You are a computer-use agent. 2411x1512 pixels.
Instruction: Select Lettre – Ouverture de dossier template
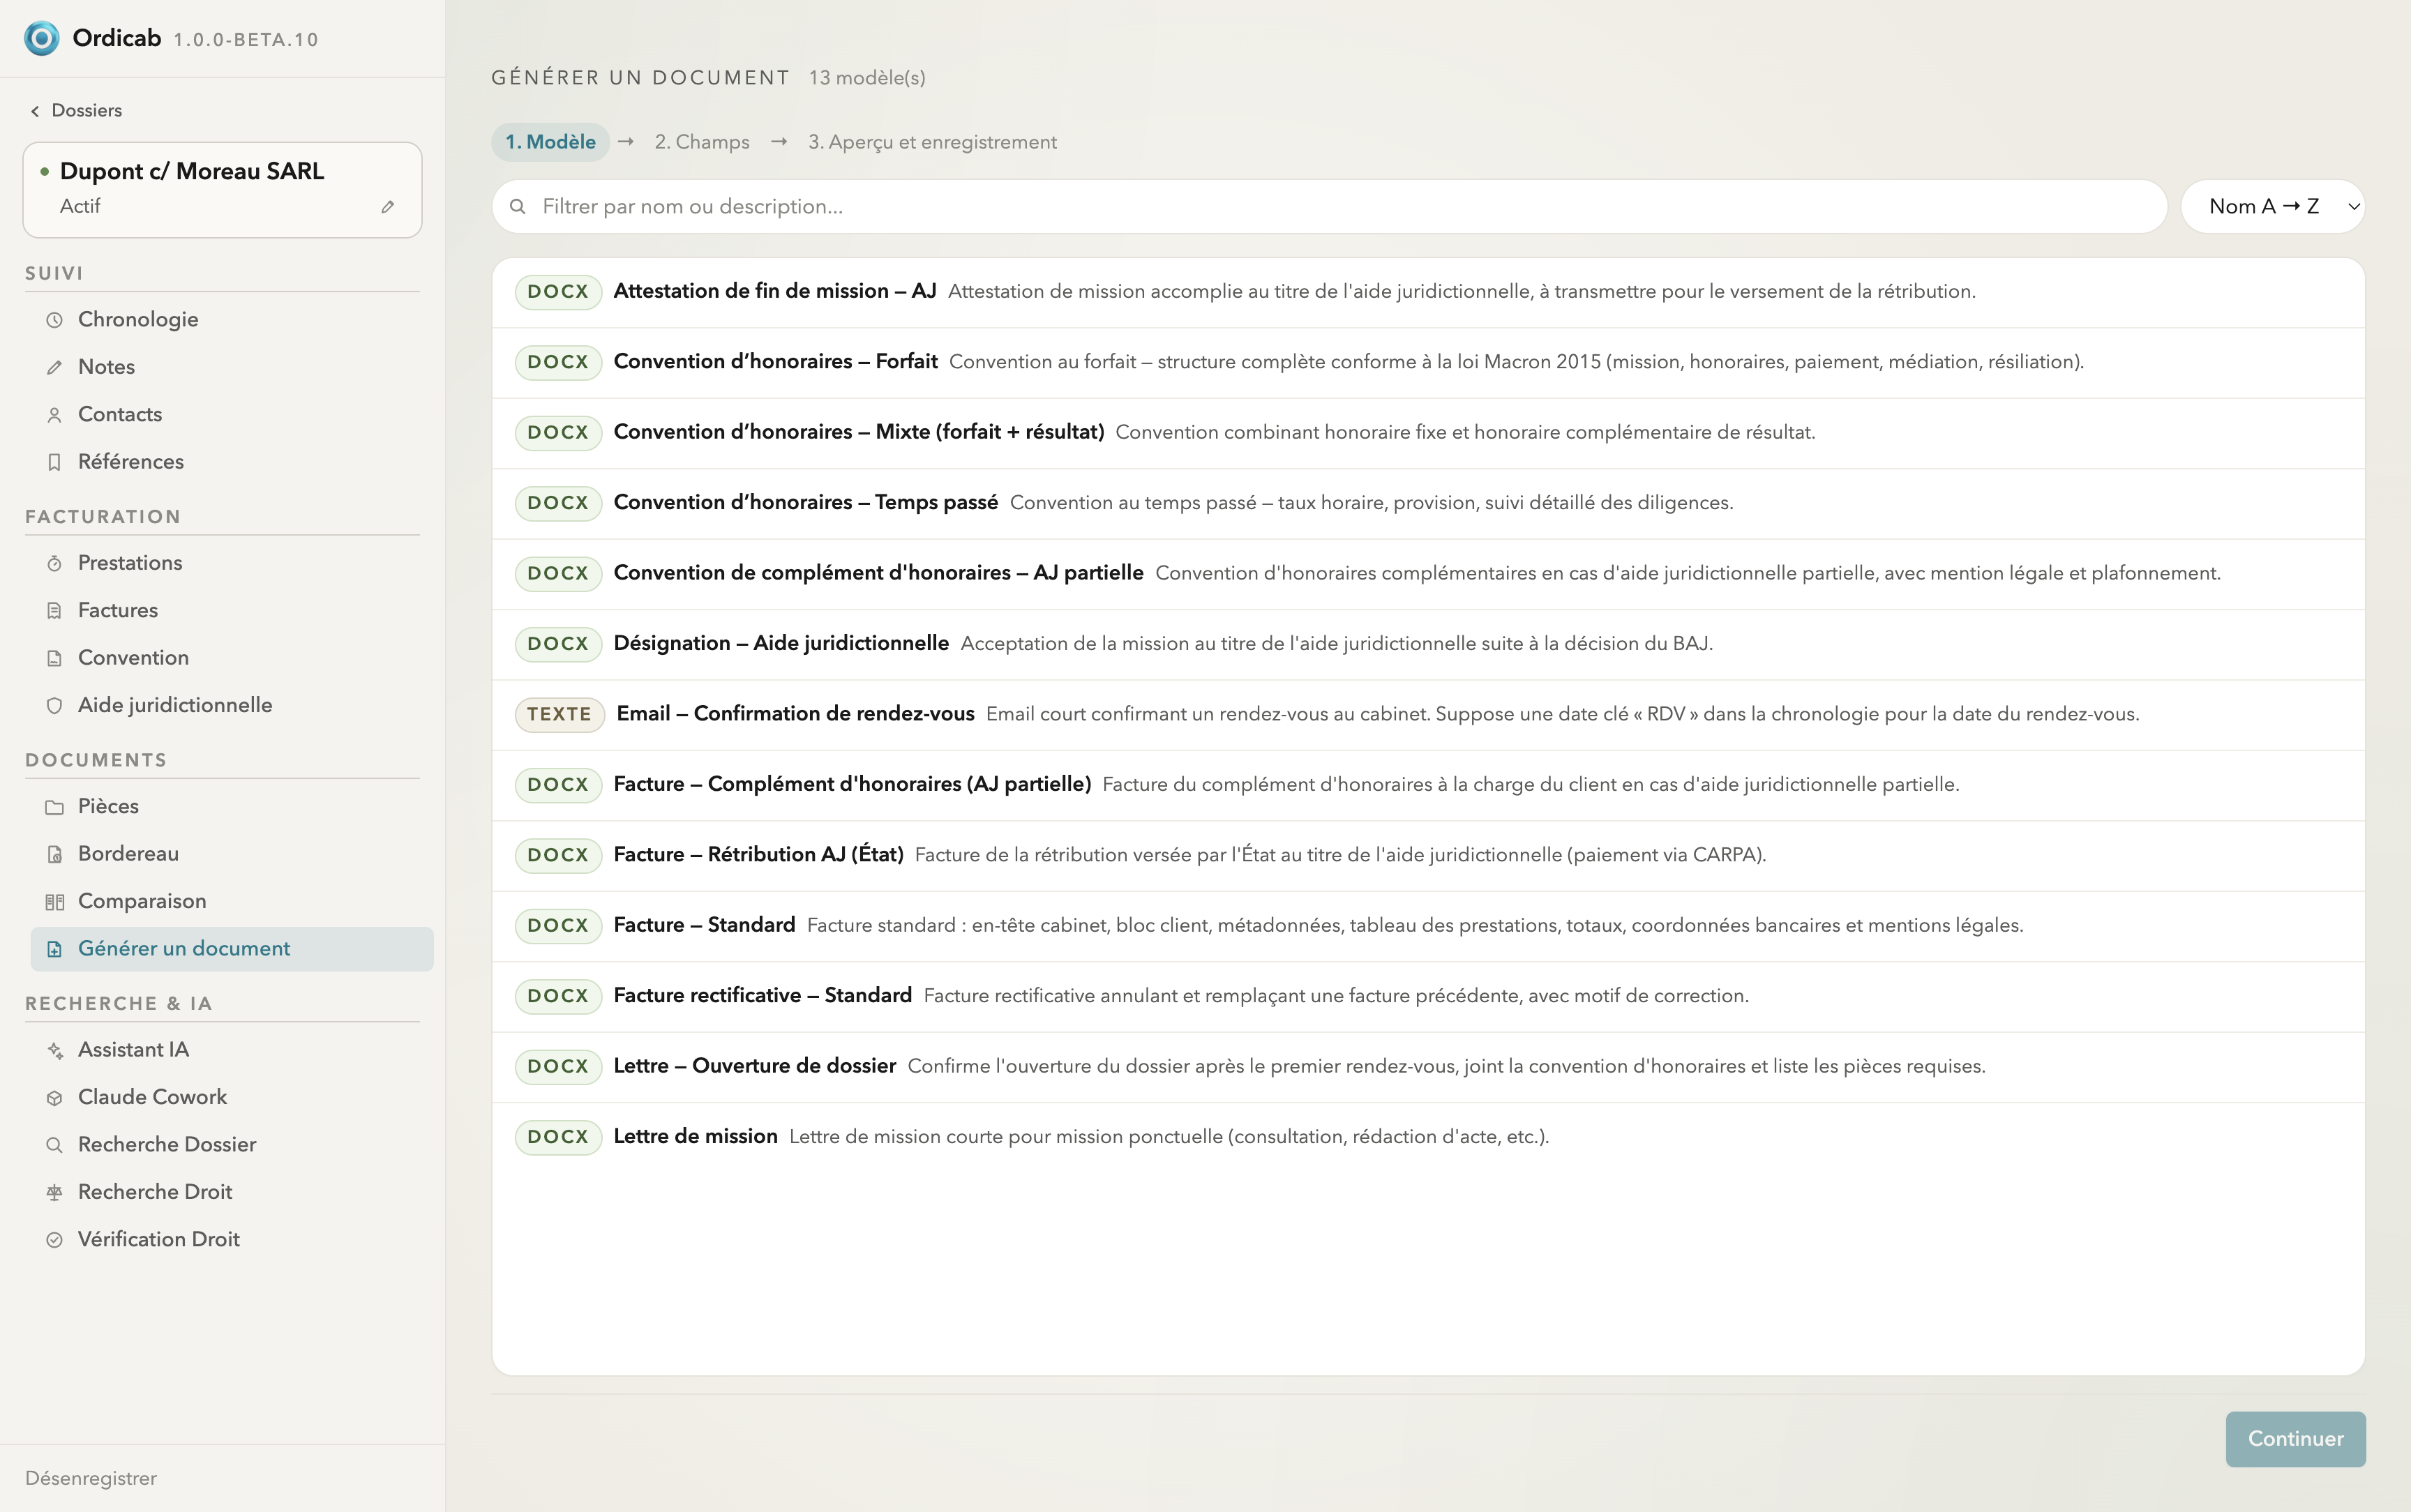point(1428,1067)
